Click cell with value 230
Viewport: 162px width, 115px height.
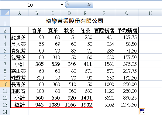click(85, 37)
